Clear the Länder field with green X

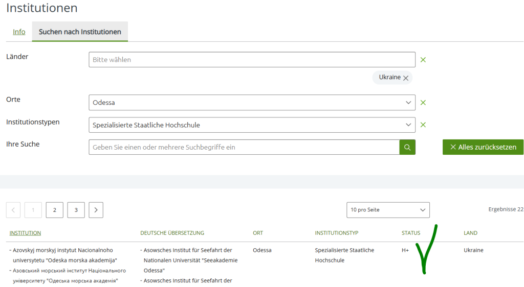point(423,60)
